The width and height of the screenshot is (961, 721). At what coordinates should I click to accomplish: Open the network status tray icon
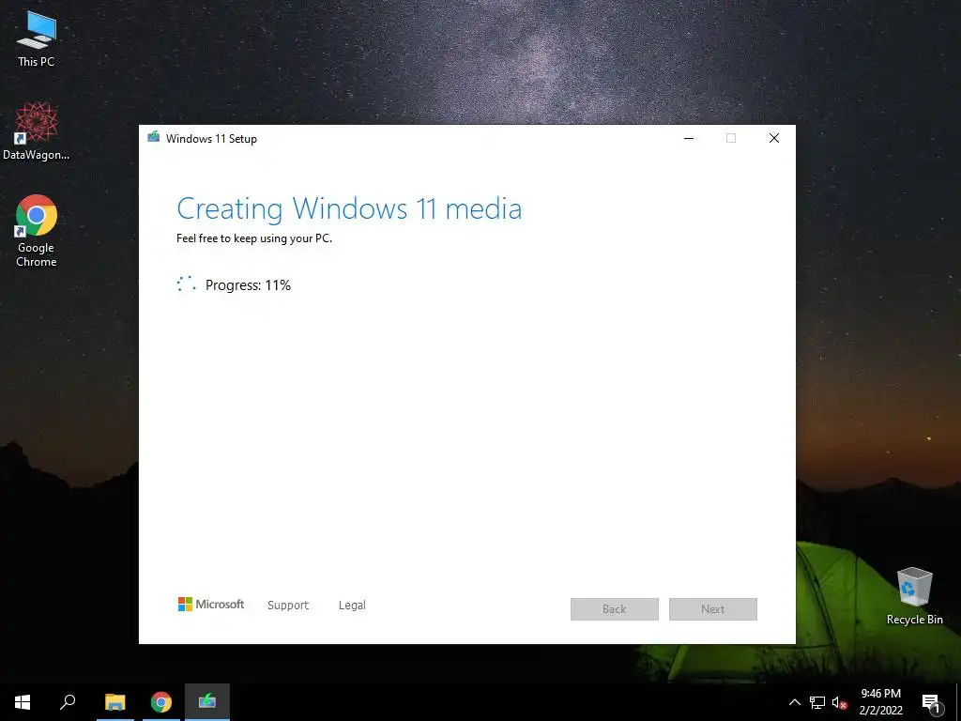point(817,702)
